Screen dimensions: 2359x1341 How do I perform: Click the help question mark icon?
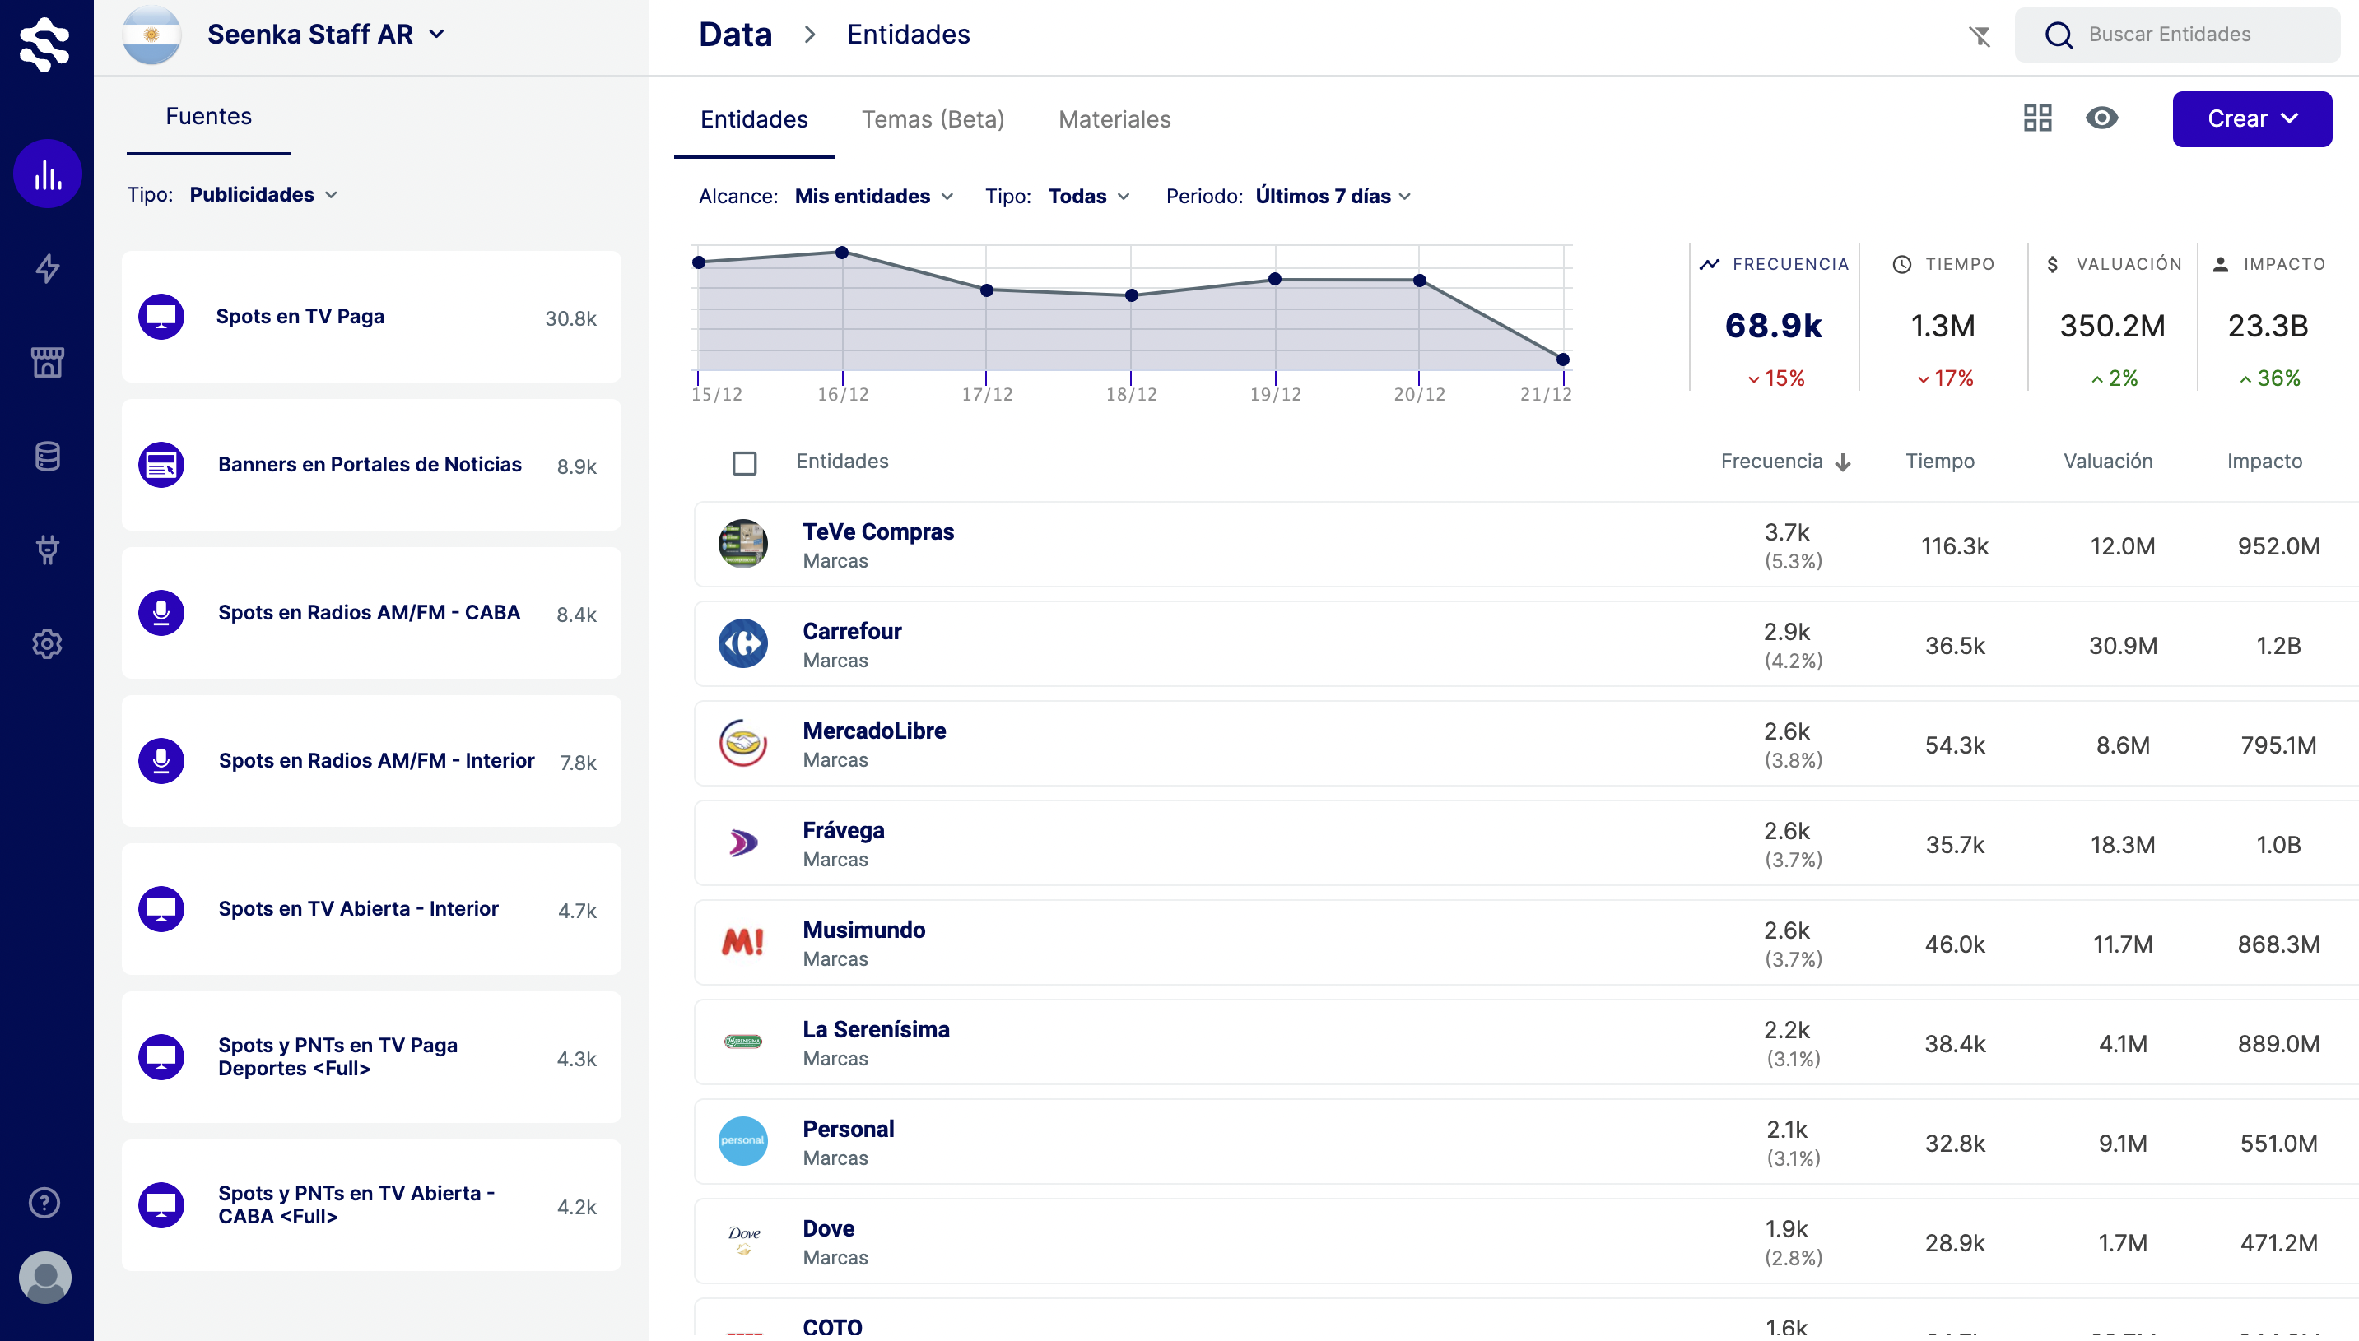44,1202
